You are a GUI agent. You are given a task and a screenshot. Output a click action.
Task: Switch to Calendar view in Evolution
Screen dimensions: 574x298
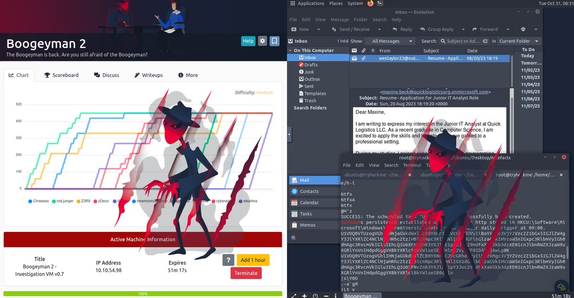(315, 202)
